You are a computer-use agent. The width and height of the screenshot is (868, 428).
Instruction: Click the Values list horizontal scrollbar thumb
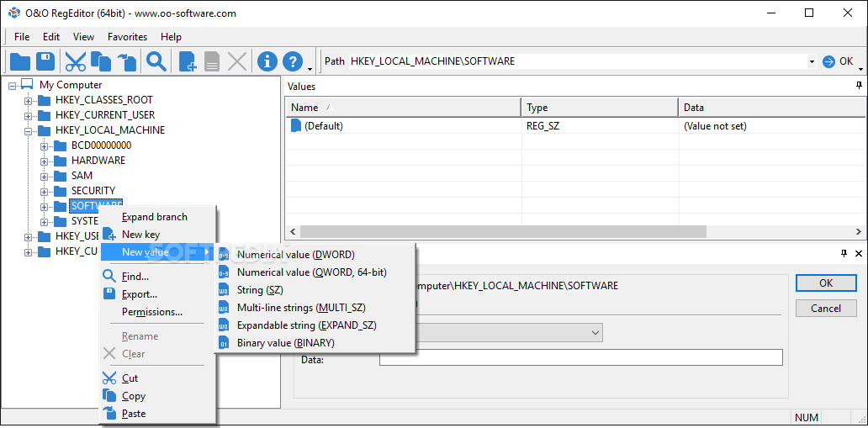(503, 231)
